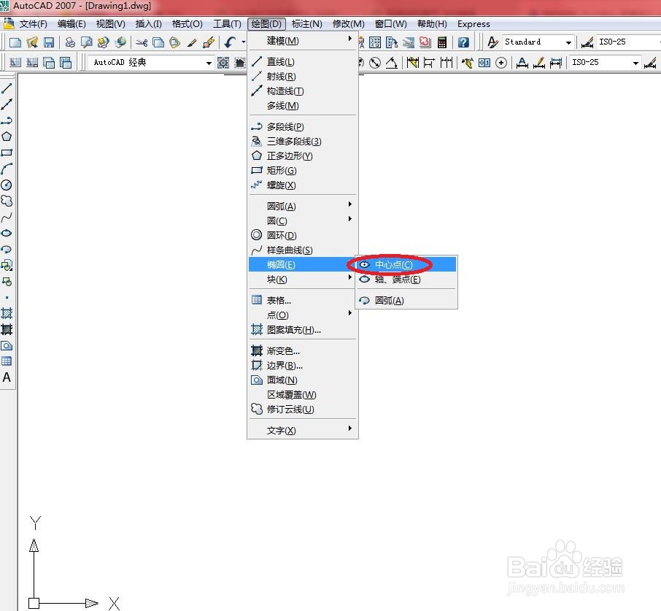
Task: Open the Standard text style dropdown
Action: pos(568,42)
